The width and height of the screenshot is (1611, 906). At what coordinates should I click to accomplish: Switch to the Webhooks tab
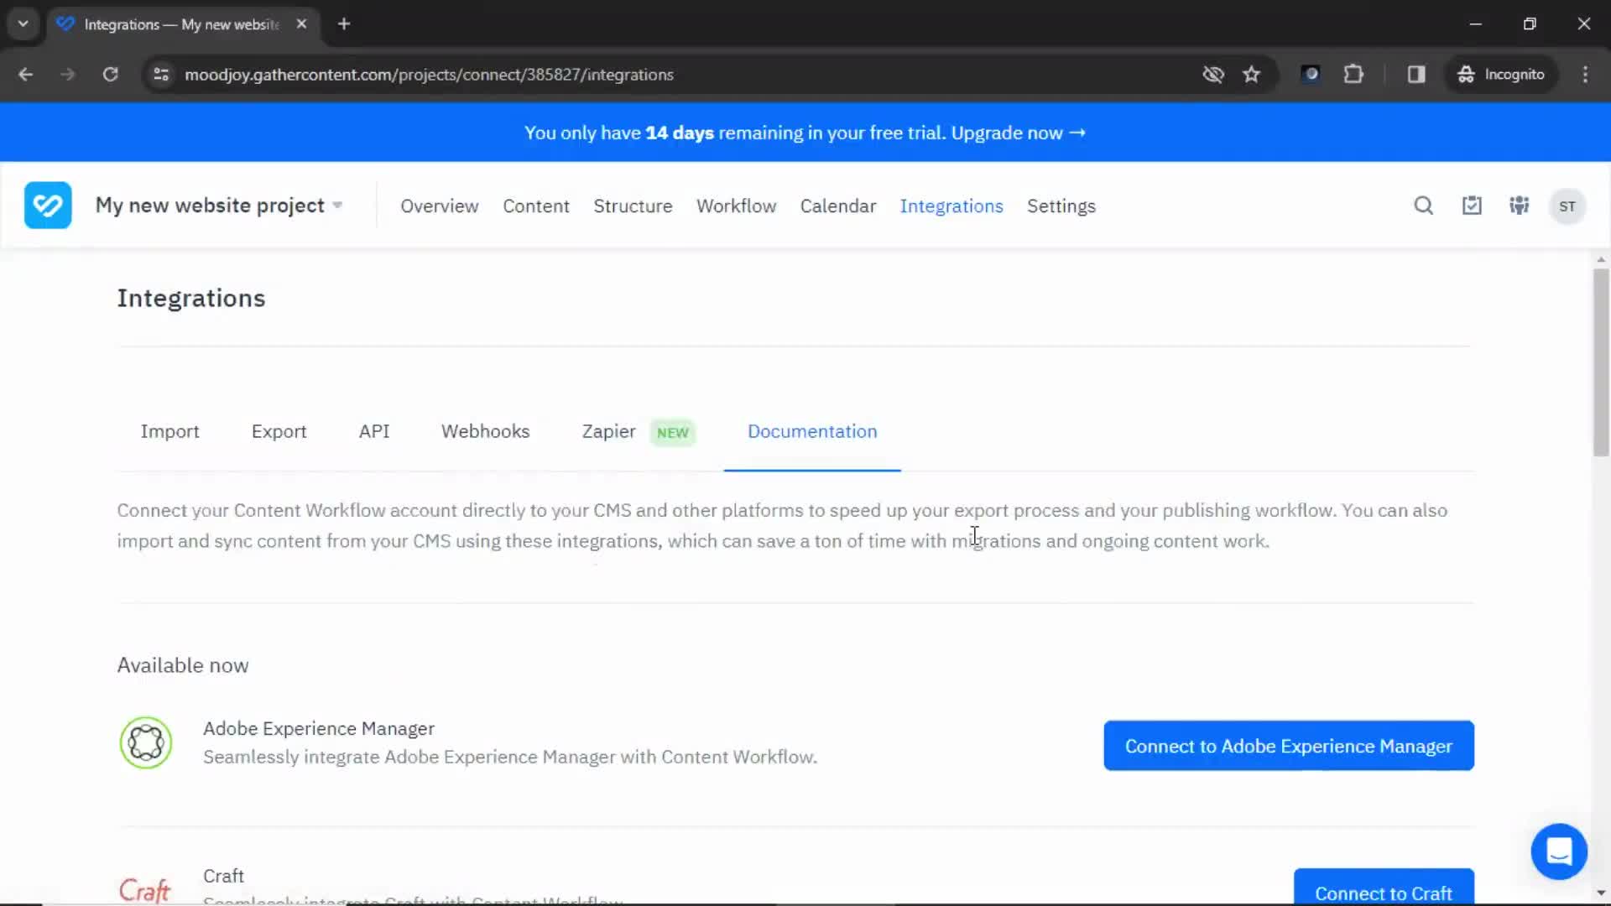pyautogui.click(x=485, y=431)
